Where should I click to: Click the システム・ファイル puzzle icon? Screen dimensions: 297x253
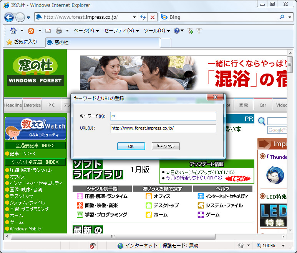(201, 205)
